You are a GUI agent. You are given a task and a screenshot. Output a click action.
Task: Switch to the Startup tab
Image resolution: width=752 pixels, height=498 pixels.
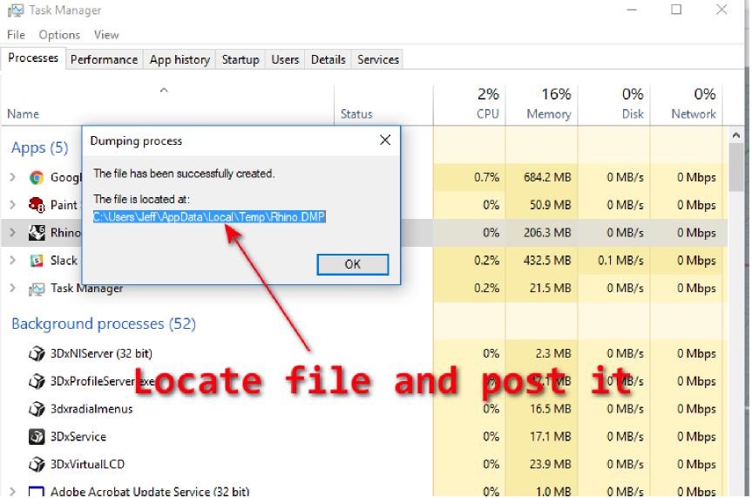(241, 59)
